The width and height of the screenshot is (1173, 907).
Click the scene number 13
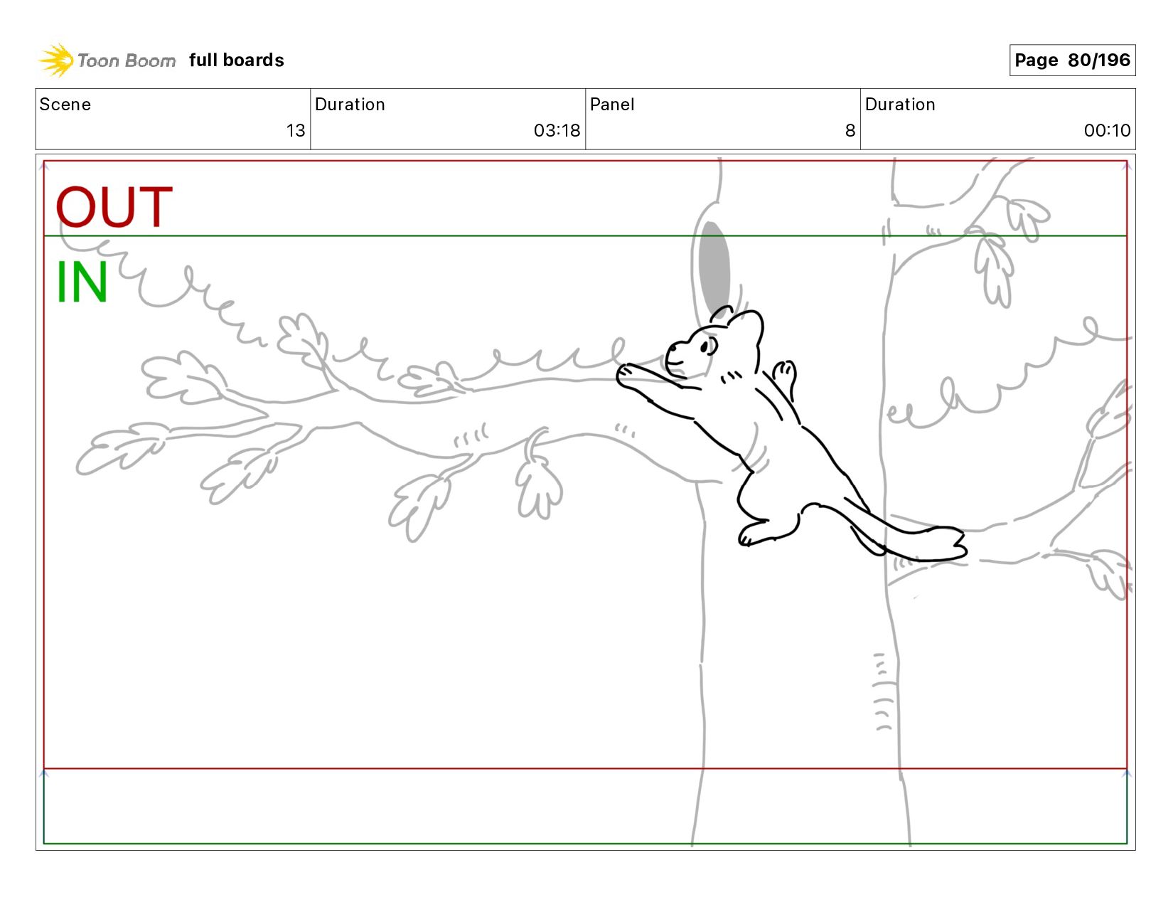(x=296, y=130)
